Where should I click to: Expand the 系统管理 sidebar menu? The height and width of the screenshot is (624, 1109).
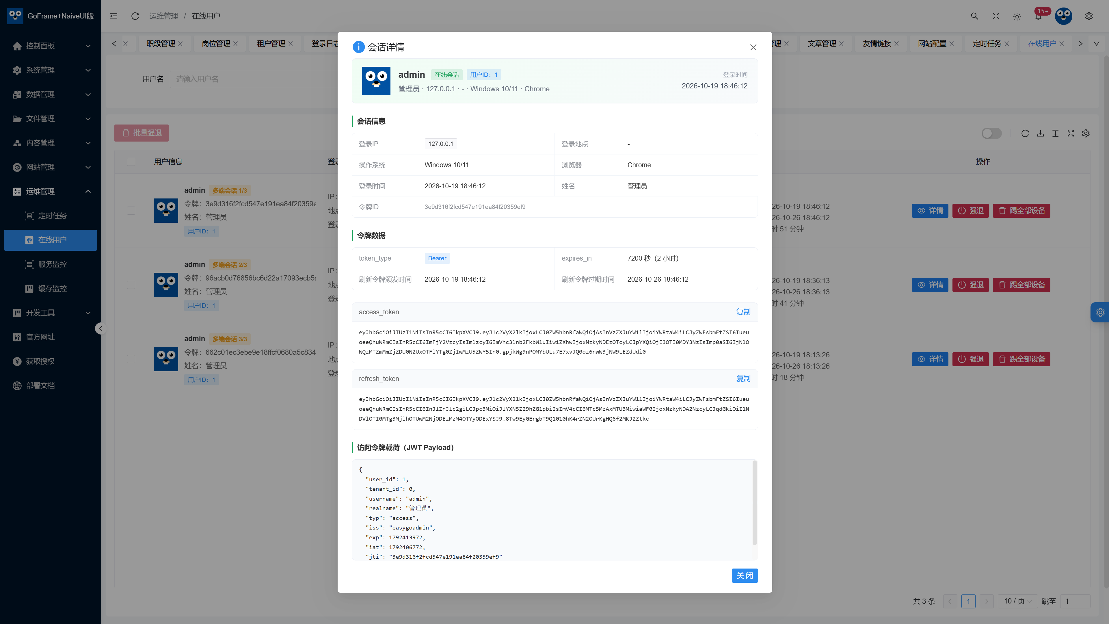pyautogui.click(x=50, y=70)
